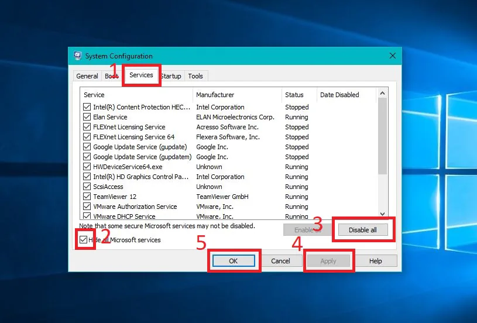The image size is (477, 323).
Task: Toggle Hide all Microsoft services checkbox
Action: pyautogui.click(x=83, y=240)
